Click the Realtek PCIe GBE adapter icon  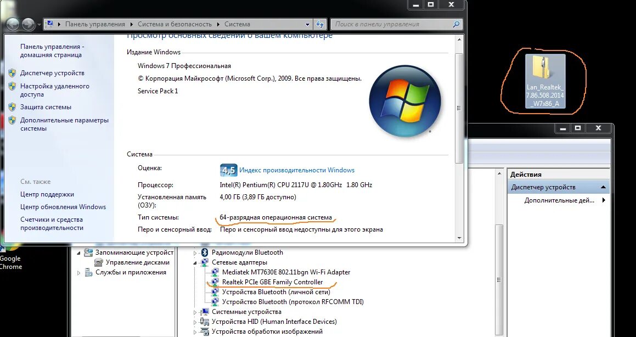[215, 282]
